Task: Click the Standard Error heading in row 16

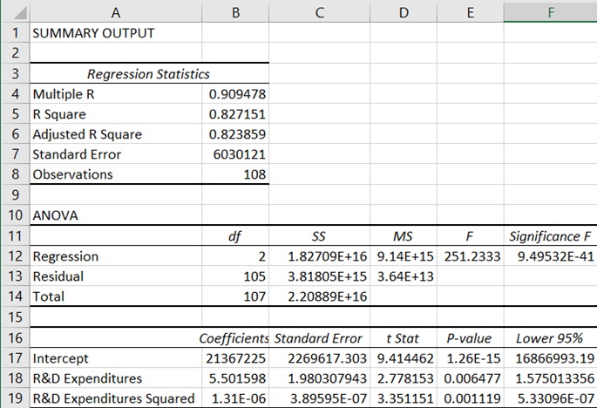Action: coord(318,338)
